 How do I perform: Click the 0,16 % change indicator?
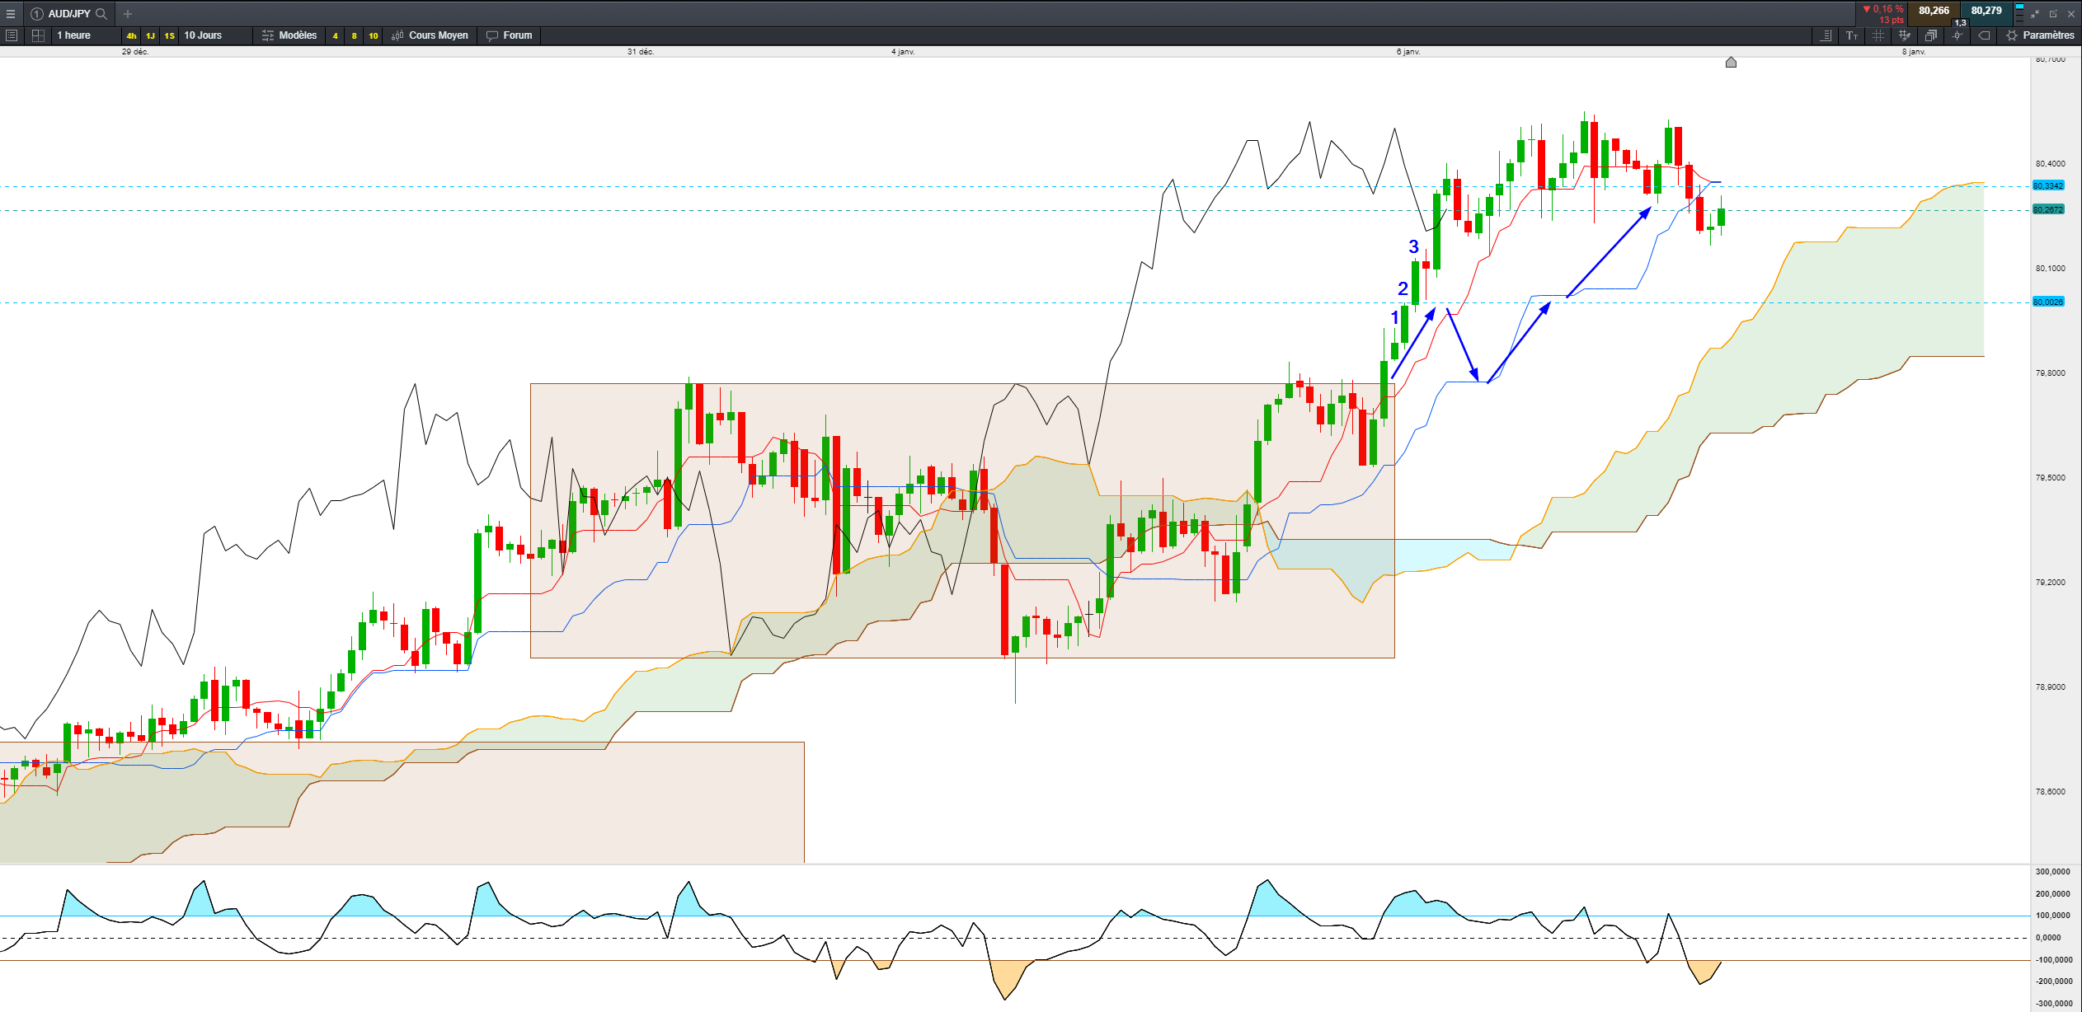pos(1884,9)
